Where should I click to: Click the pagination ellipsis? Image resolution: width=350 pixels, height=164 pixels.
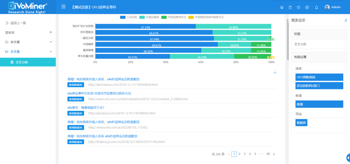(261, 154)
